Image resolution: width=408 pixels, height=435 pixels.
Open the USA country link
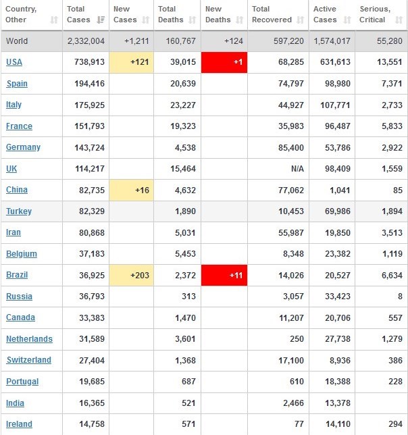tap(14, 62)
